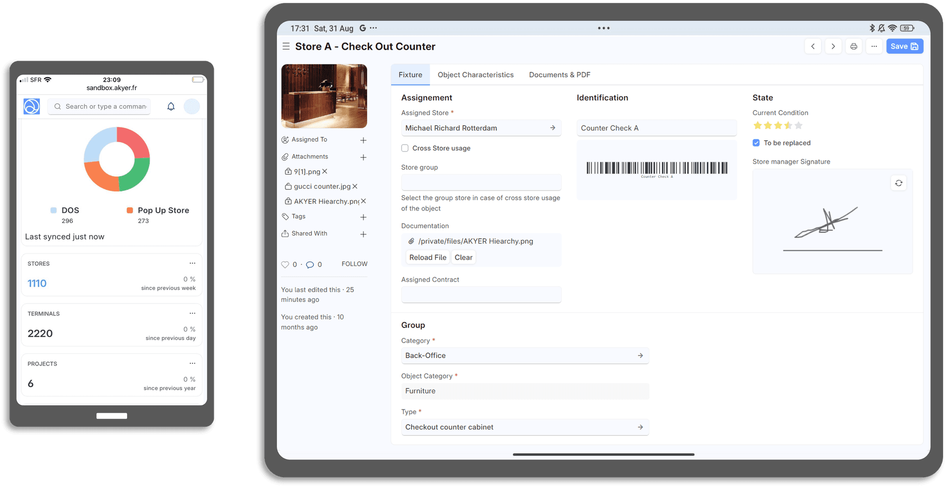Go to previous record arrow
The height and width of the screenshot is (487, 946).
(813, 46)
